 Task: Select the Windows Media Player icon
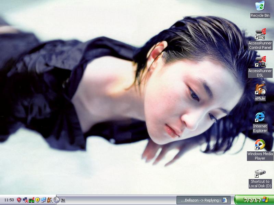tap(260, 145)
